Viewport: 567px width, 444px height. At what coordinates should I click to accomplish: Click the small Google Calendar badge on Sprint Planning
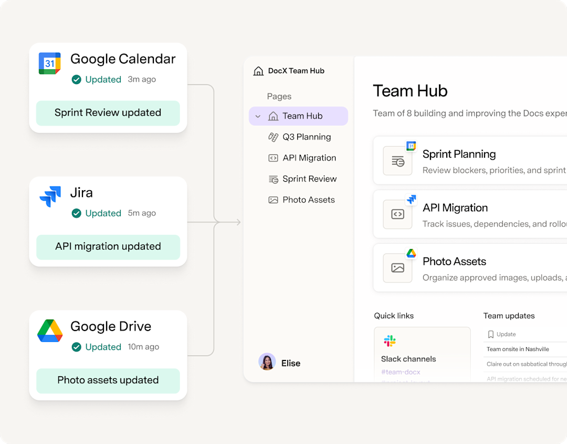[x=411, y=146]
